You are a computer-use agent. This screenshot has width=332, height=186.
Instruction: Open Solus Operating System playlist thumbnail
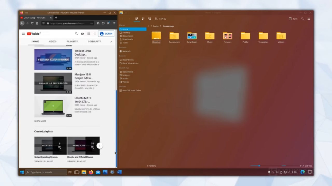pyautogui.click(x=50, y=146)
